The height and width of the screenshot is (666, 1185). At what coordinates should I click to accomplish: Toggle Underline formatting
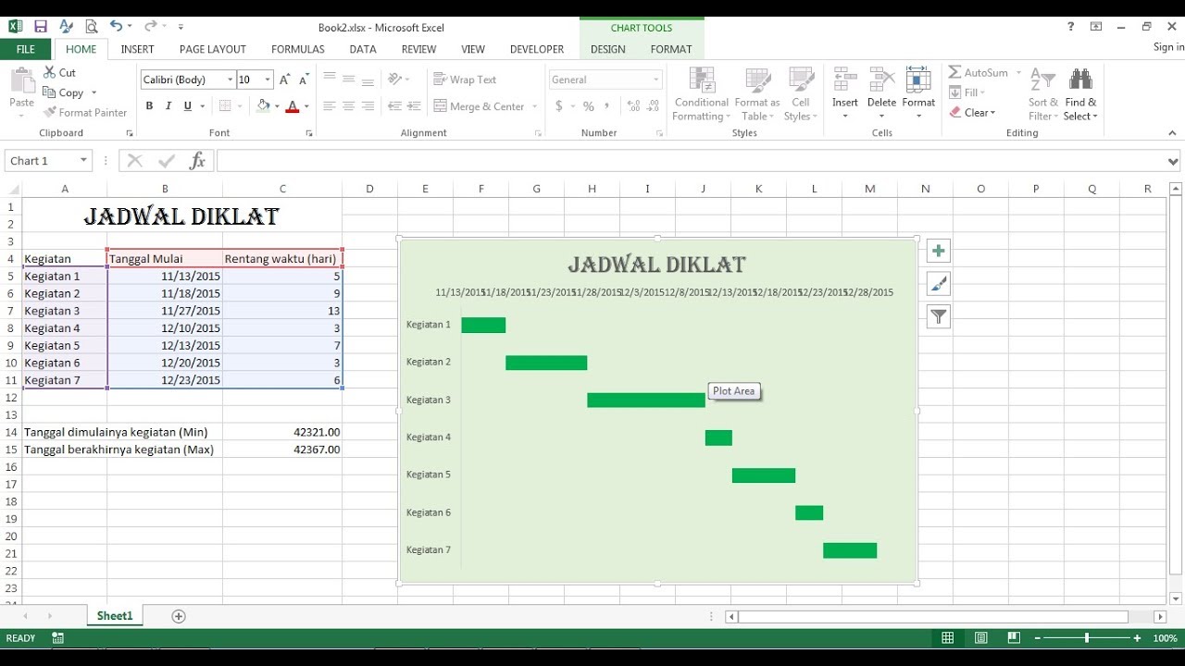188,106
